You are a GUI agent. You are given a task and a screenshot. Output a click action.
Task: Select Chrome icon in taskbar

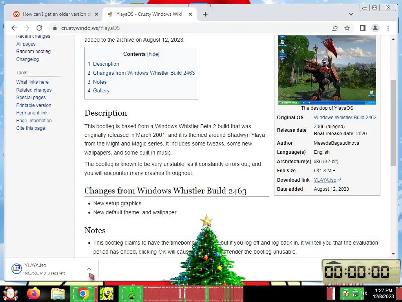click(x=82, y=294)
